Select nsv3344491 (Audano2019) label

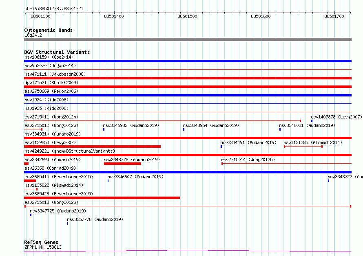point(248,142)
